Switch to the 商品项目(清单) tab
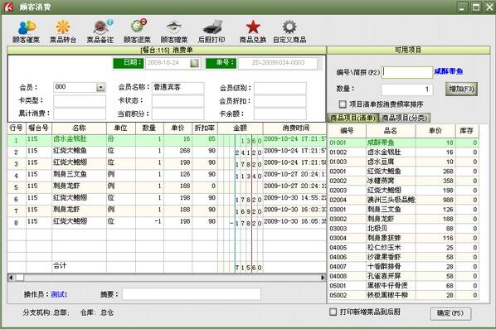Image resolution: width=496 pixels, height=329 pixels. click(x=353, y=118)
